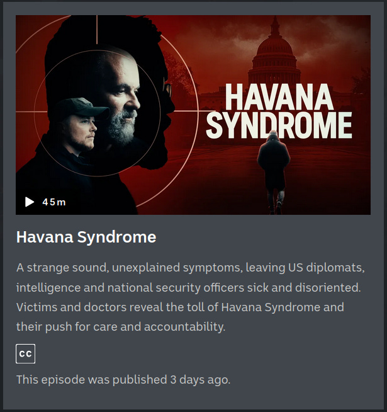Click the HAVANA SYNDROME poster title text

coord(279,111)
